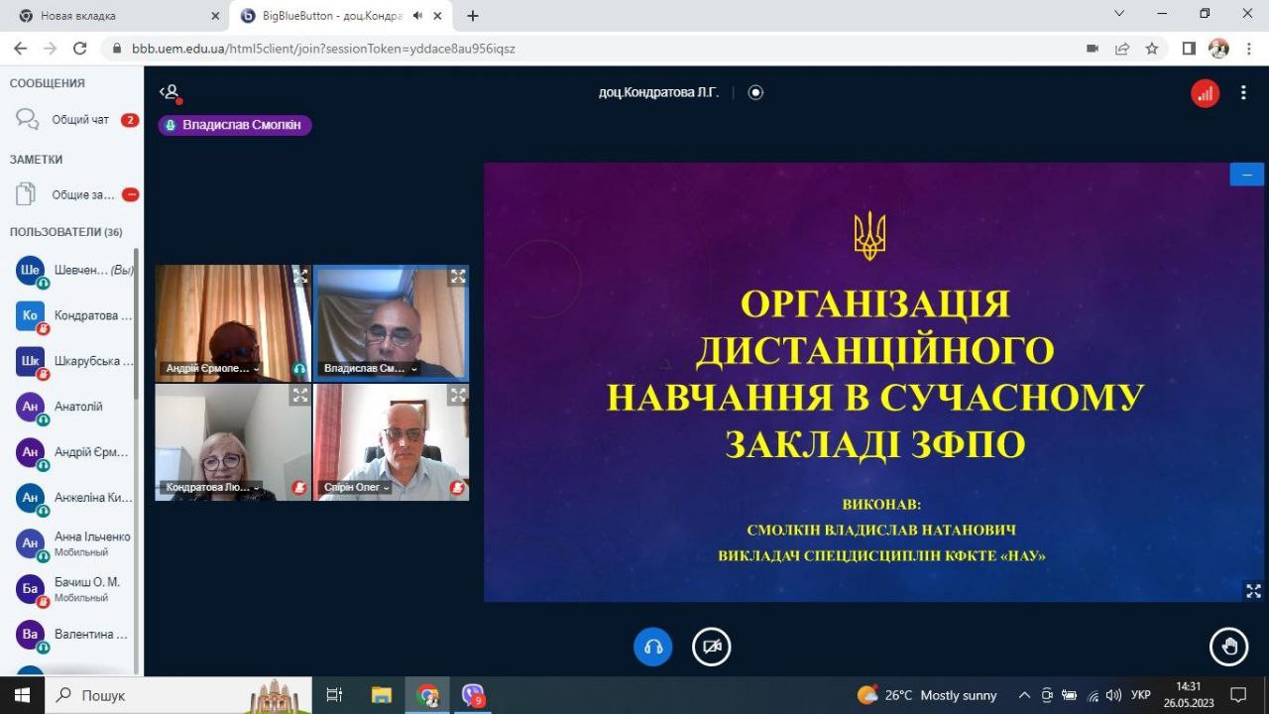Toggle the webcam sharing button
The width and height of the screenshot is (1269, 714).
pos(711,648)
